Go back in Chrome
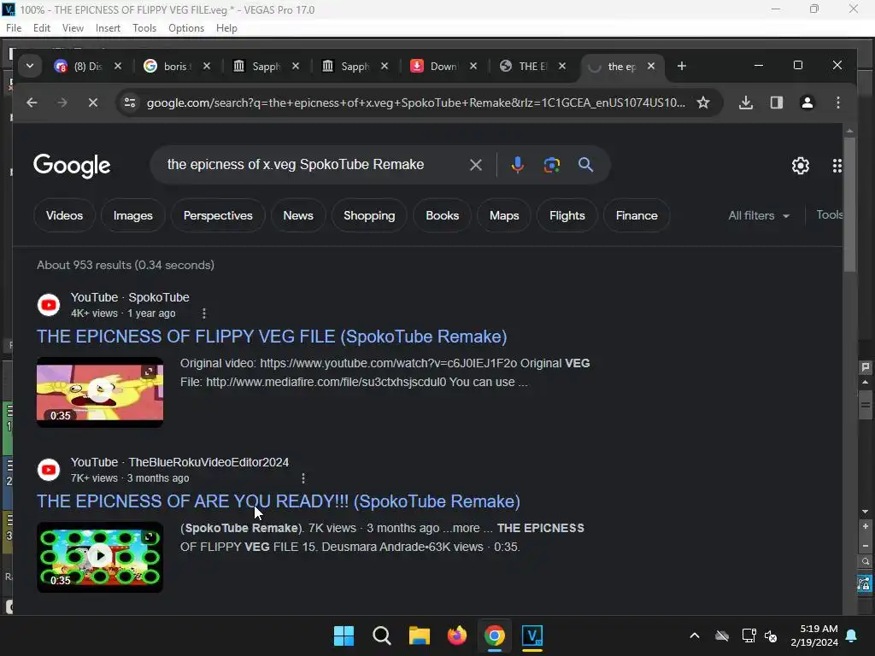Viewport: 875px width, 656px height. coord(32,102)
